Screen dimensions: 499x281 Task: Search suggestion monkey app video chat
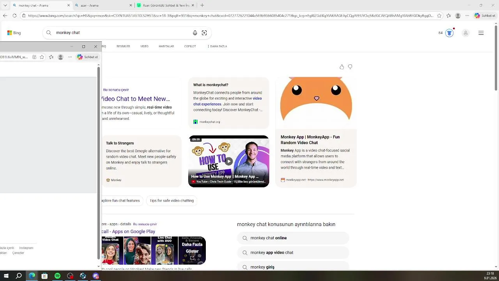(293, 253)
